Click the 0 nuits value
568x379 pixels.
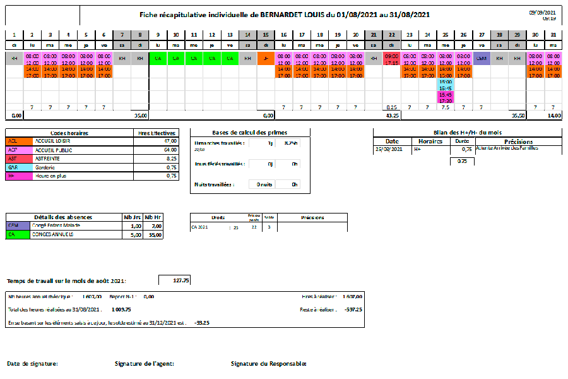tap(264, 184)
